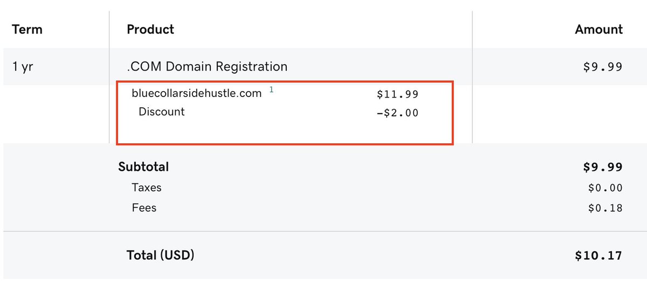647x284 pixels.
Task: Select the Amount column header
Action: pyautogui.click(x=599, y=29)
